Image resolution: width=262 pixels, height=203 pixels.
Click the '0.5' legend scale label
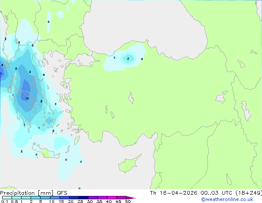[x=14, y=201]
